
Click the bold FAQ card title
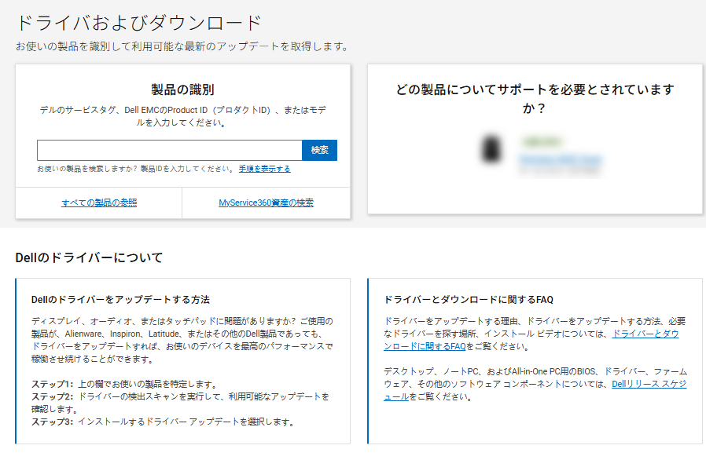pos(469,300)
